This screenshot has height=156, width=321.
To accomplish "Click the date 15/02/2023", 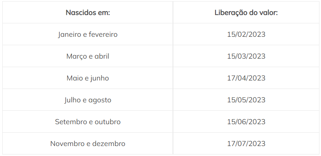I will [x=246, y=34].
